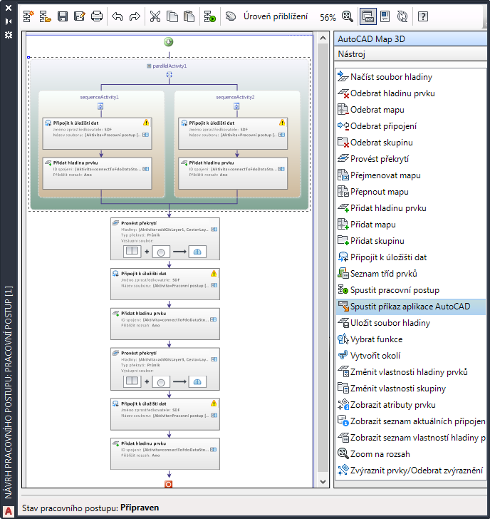Run the workflow from toolbar
Screen dimensions: 490x519
[x=209, y=16]
